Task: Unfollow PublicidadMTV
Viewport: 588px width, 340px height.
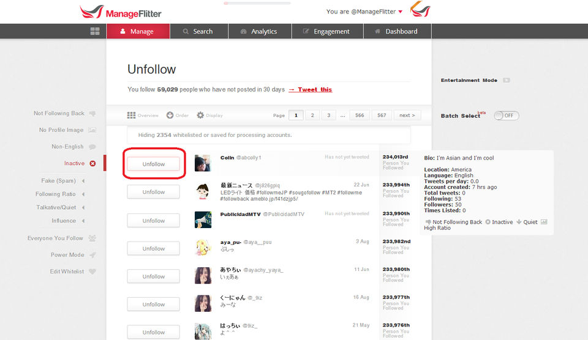Action: coord(153,221)
